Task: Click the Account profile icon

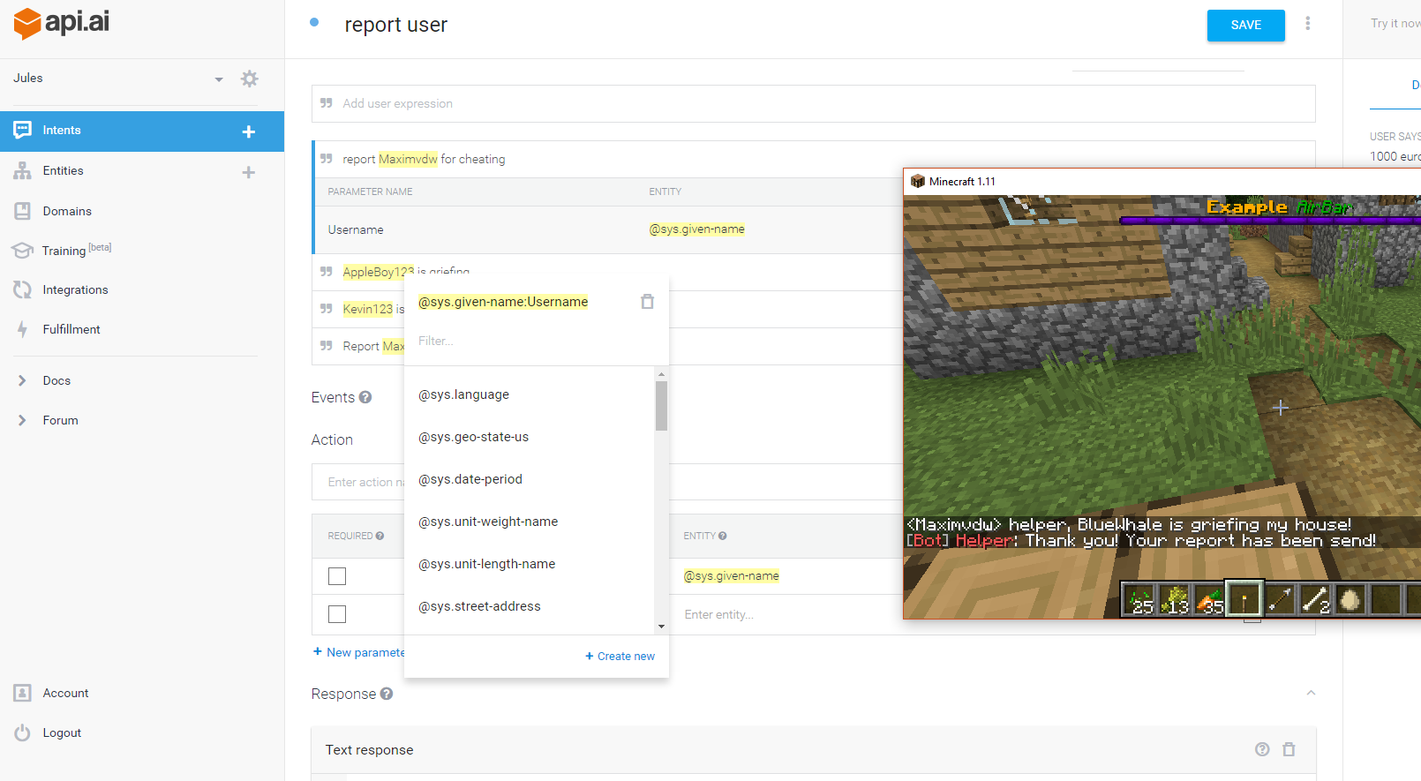Action: click(x=23, y=694)
